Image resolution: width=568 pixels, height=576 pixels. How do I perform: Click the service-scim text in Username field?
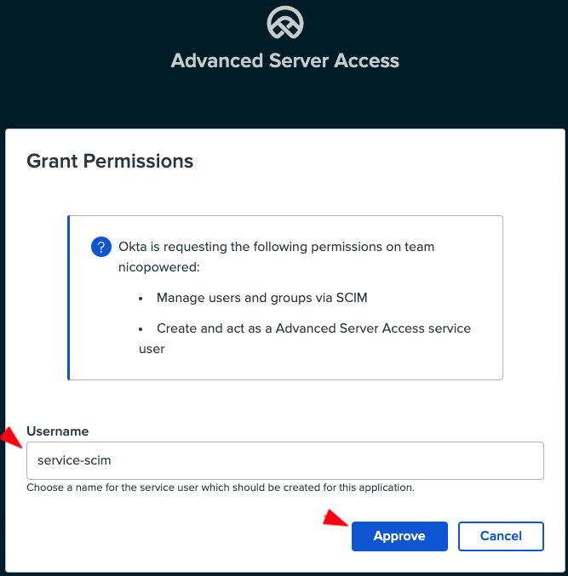pos(74,460)
